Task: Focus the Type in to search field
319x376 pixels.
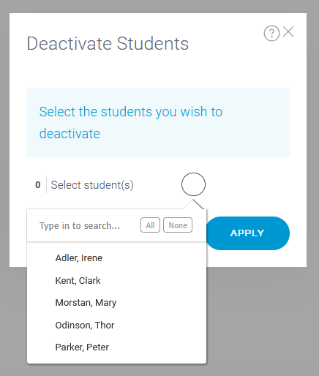Action: point(80,225)
